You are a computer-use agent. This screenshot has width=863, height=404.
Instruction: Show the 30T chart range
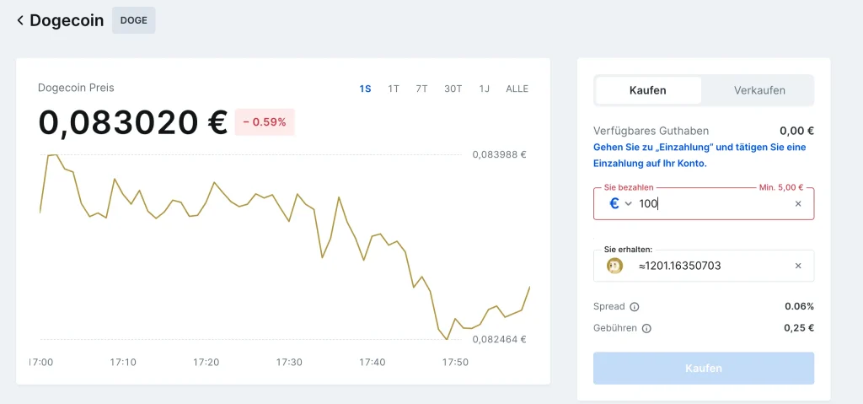coord(453,89)
